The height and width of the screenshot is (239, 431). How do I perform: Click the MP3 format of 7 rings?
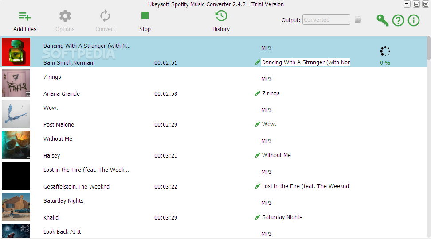pyautogui.click(x=266, y=79)
